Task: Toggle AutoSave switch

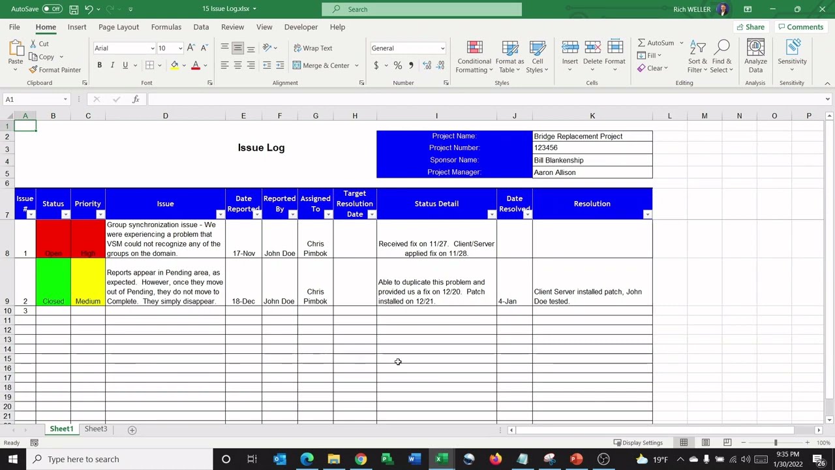Action: 52,9
